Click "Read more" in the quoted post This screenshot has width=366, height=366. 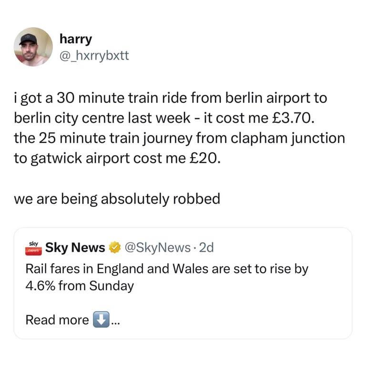57,319
